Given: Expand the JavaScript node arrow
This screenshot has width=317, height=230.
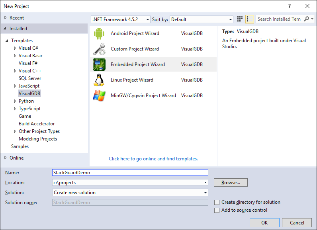Looking at the screenshot, I should click(x=15, y=86).
